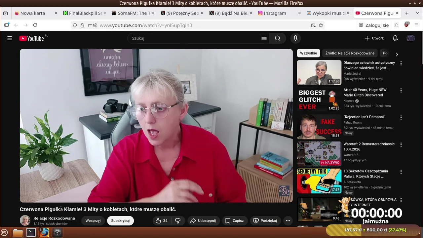Click Zaloguj się Firefox account button
Screen dimensions: 423x238
pos(374,25)
